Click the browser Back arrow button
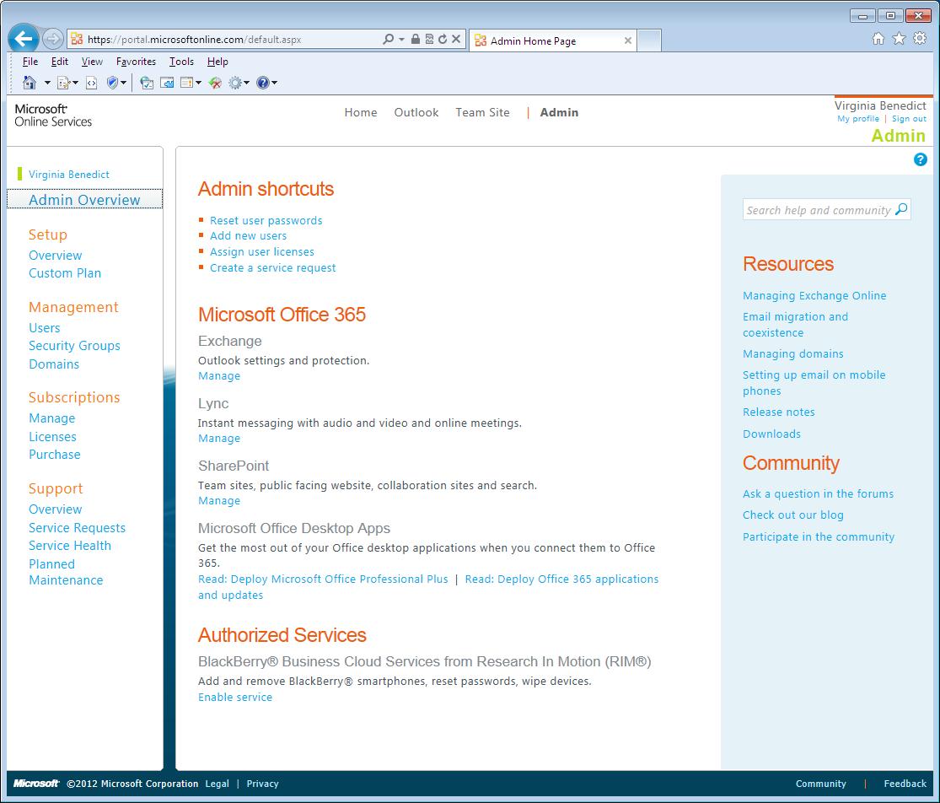Viewport: 940px width, 803px height. 24,39
